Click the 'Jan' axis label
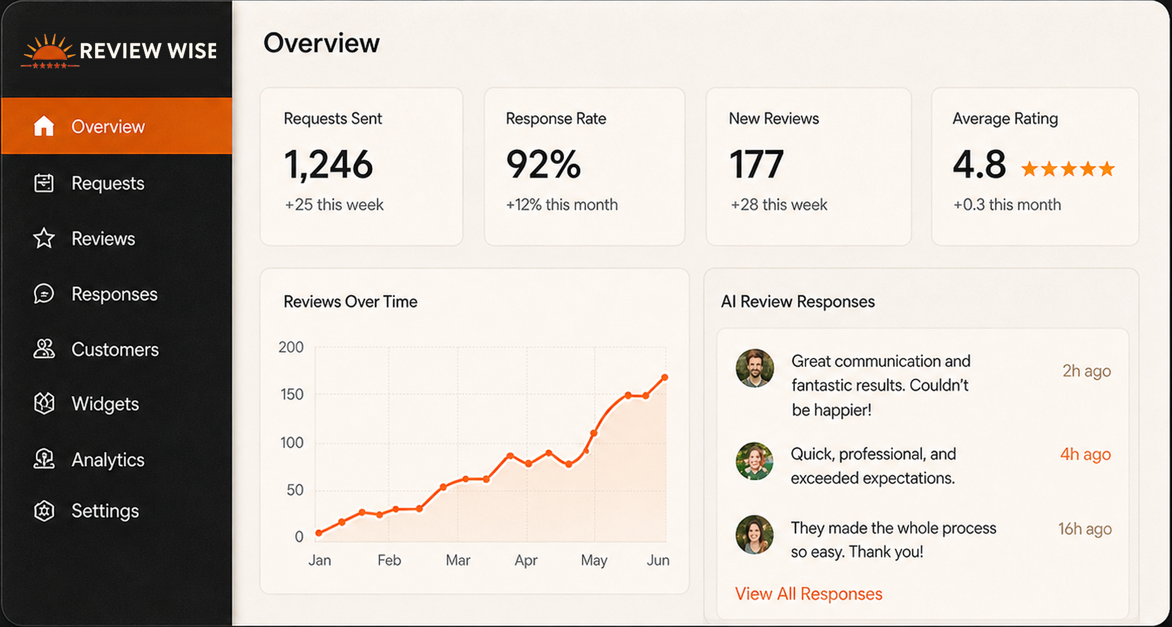Screen dimensions: 1172x627 [x=319, y=560]
